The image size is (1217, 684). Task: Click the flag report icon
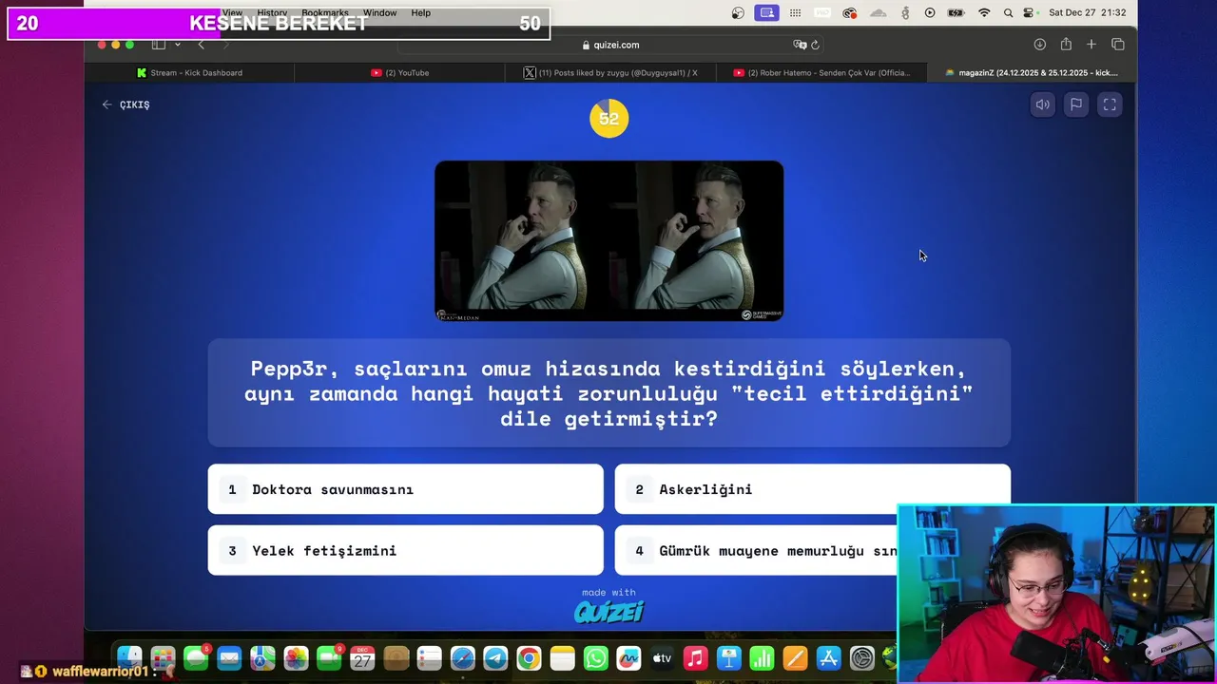(1076, 104)
